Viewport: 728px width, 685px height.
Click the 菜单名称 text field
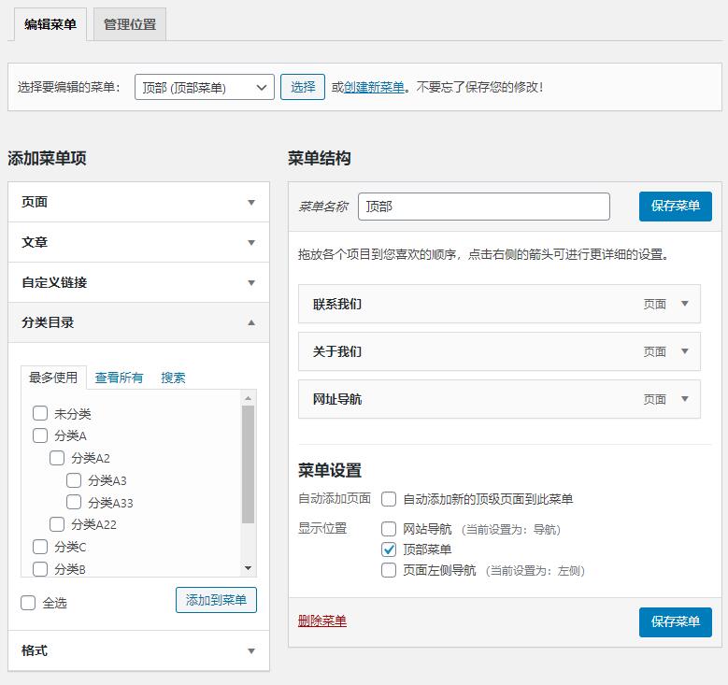pos(483,207)
